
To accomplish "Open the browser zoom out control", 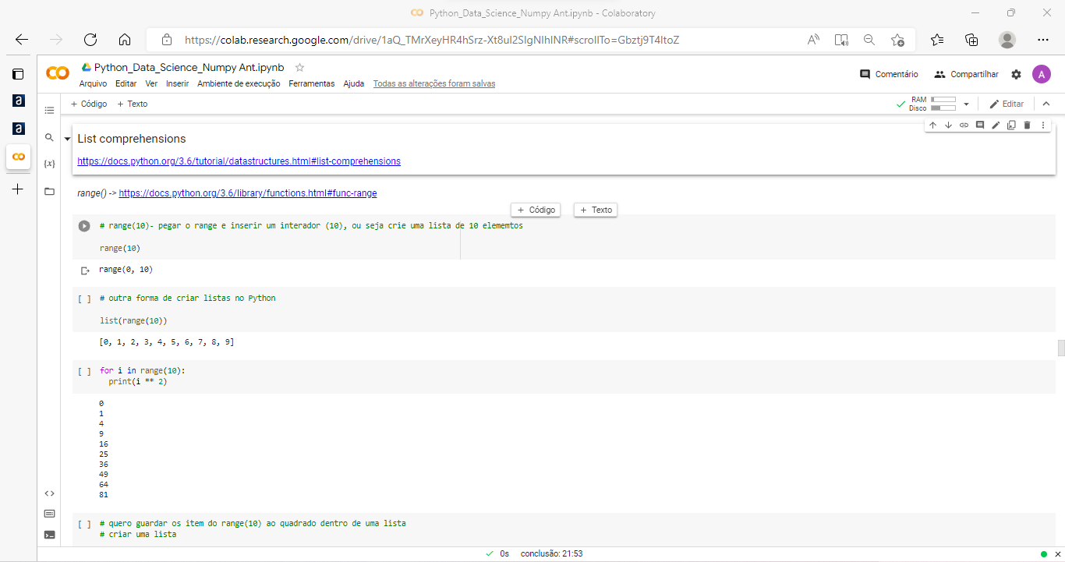I will (869, 40).
